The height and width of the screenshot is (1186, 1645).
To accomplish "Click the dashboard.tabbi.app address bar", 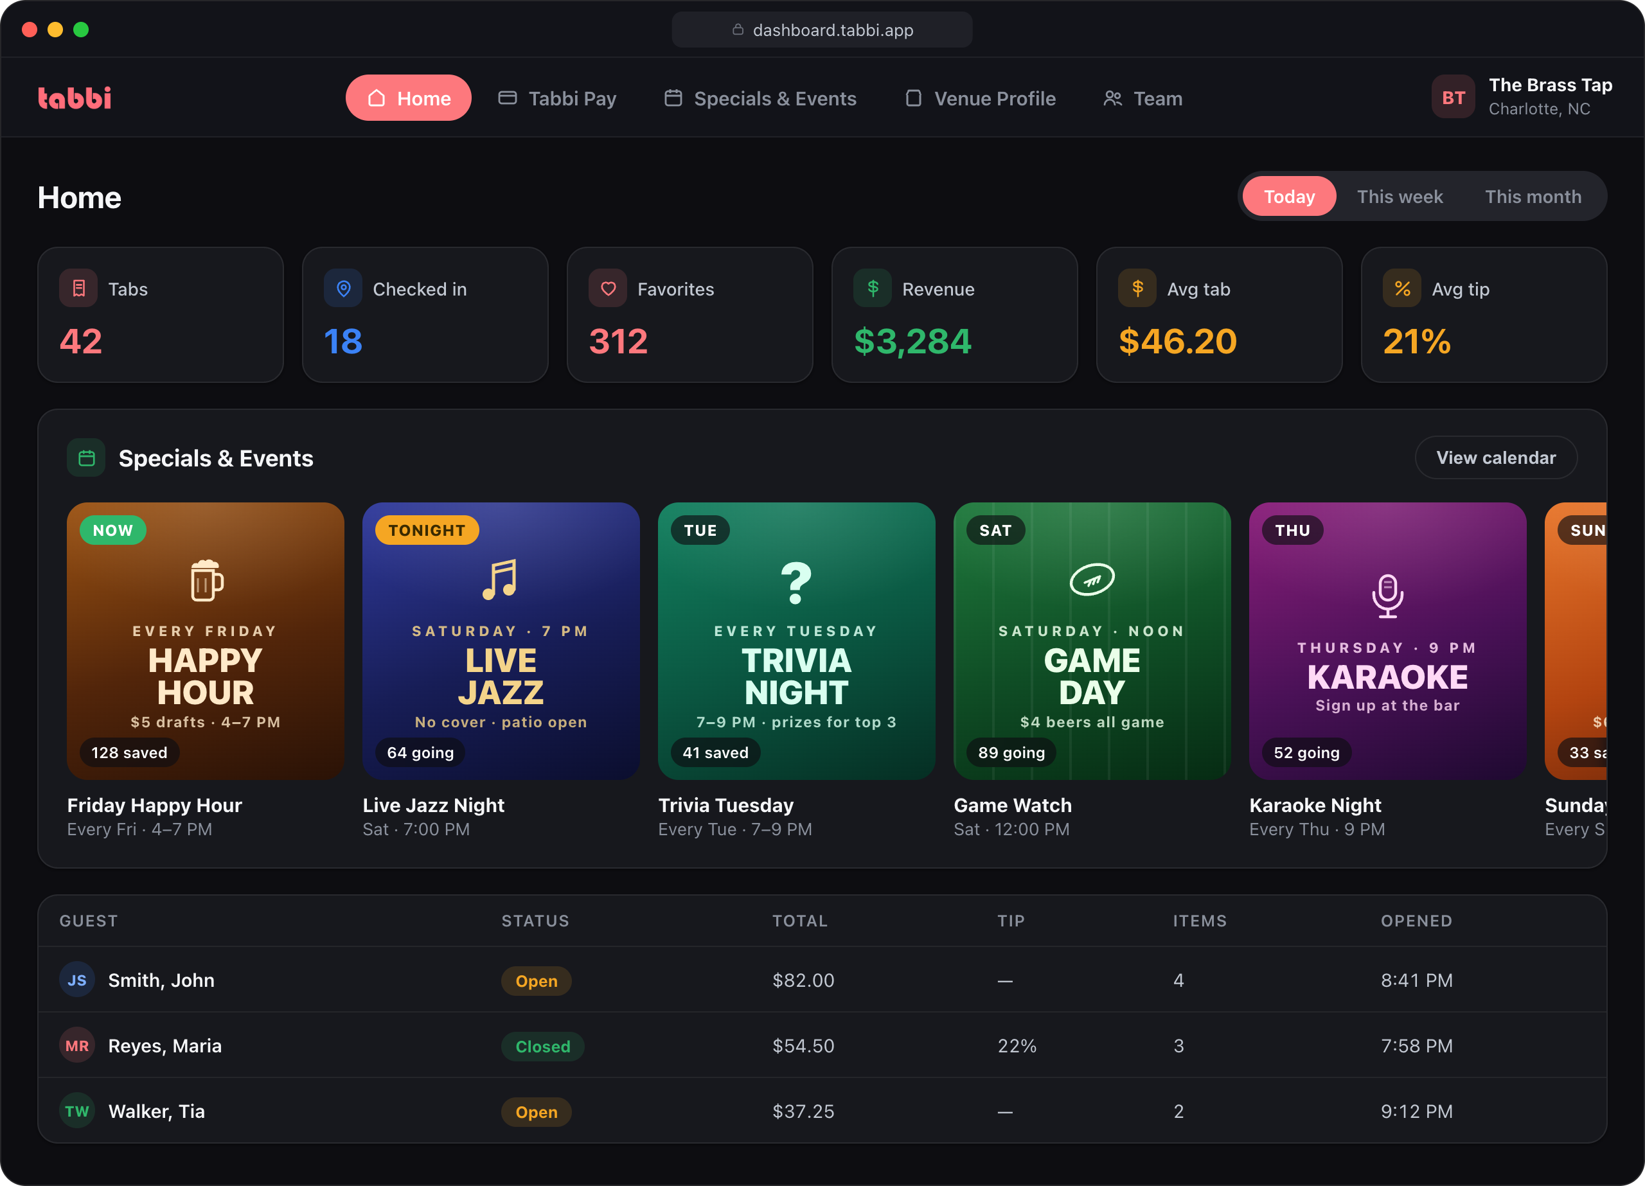I will click(x=822, y=30).
